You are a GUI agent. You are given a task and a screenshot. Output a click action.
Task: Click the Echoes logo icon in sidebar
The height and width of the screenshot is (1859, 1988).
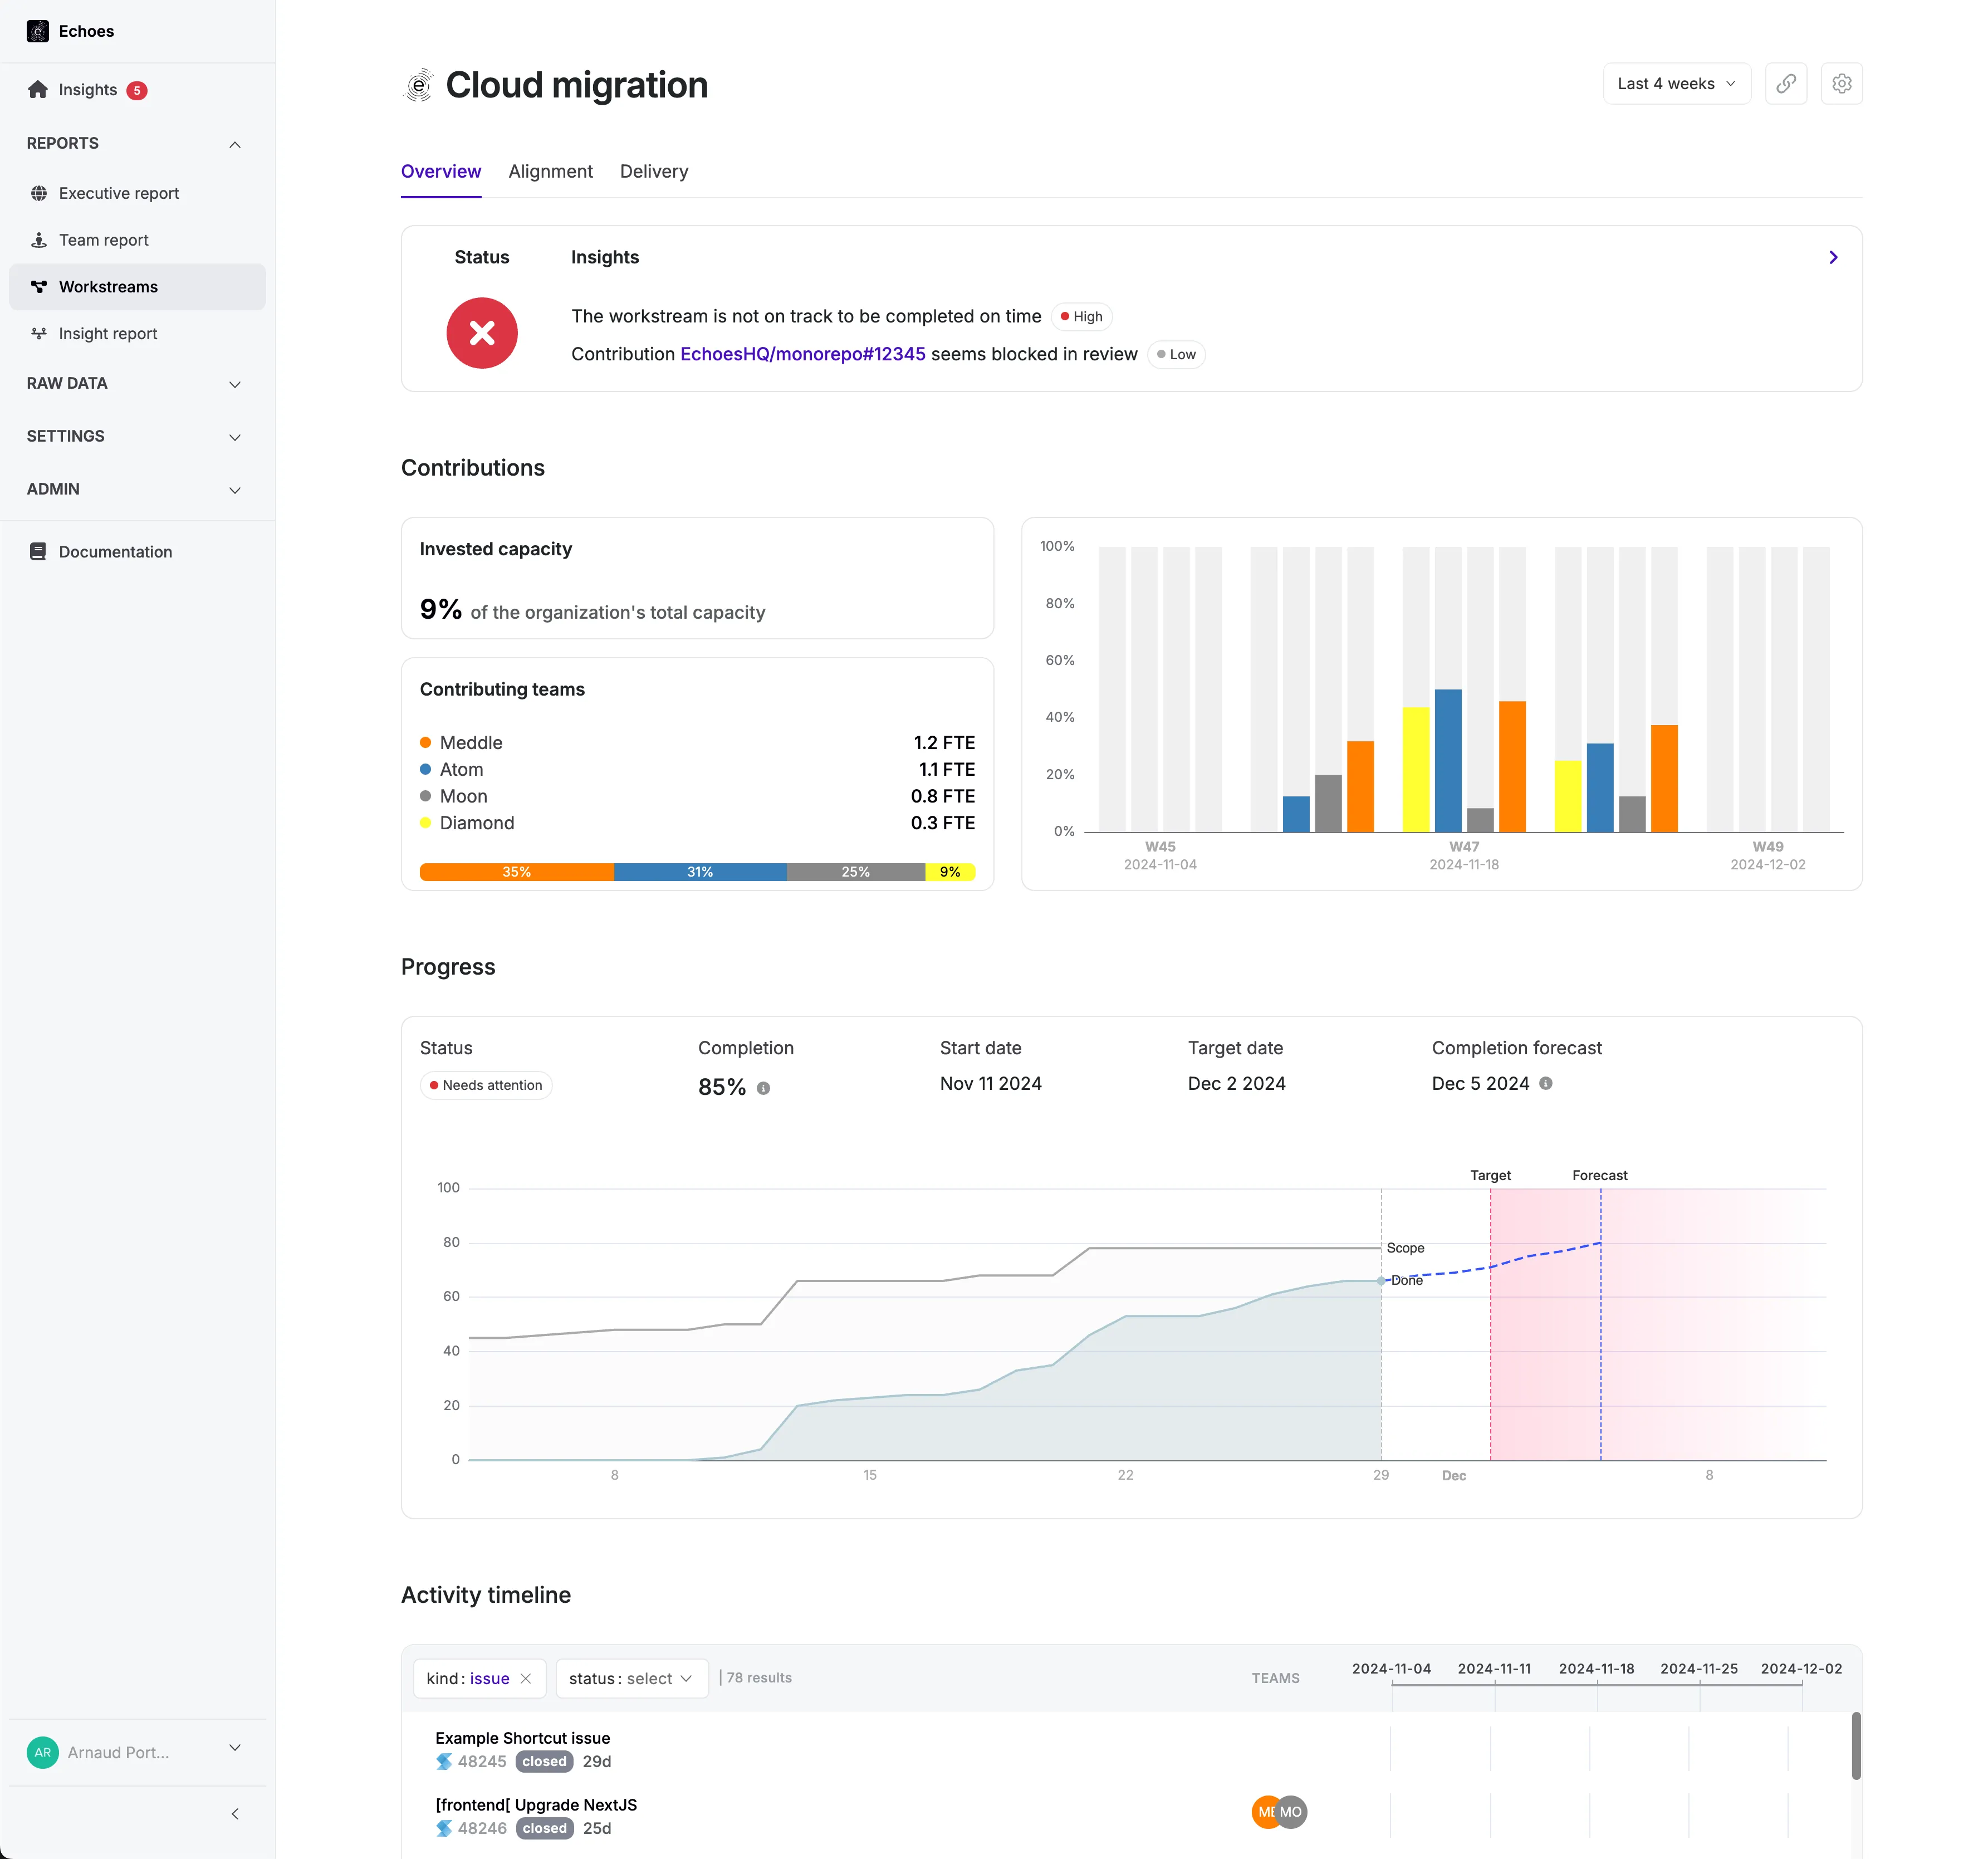(38, 31)
